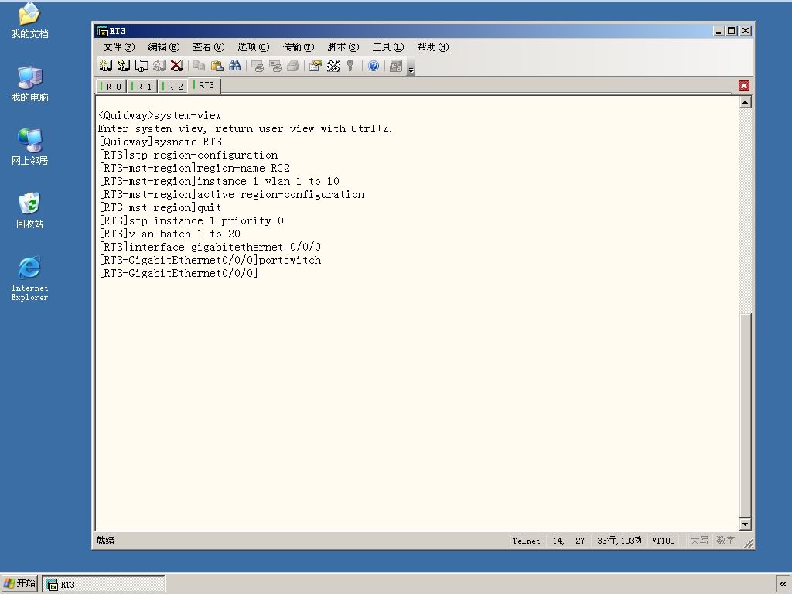Select the RT3 session tab
Viewport: 792px width, 594px height.
point(204,85)
